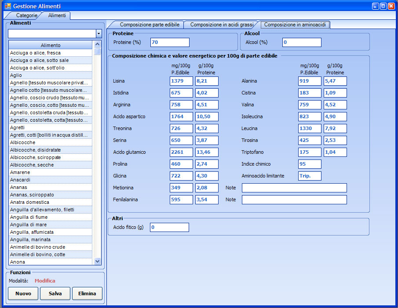
Task: Click the Indice chimico value field
Action: (310, 164)
